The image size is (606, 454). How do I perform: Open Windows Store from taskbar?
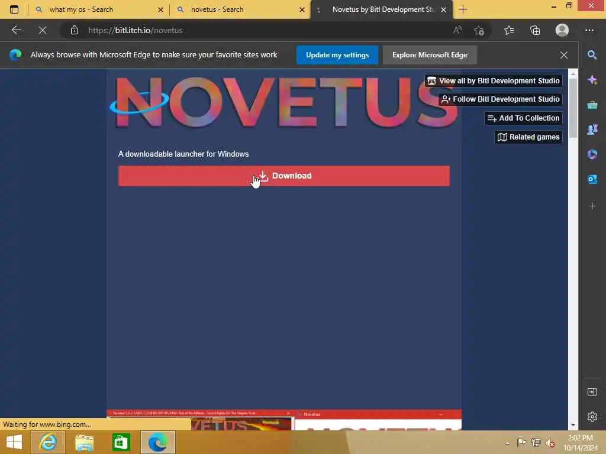click(121, 442)
